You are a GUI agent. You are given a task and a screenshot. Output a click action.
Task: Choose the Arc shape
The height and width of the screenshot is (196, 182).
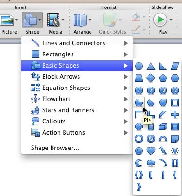[x=163, y=163]
